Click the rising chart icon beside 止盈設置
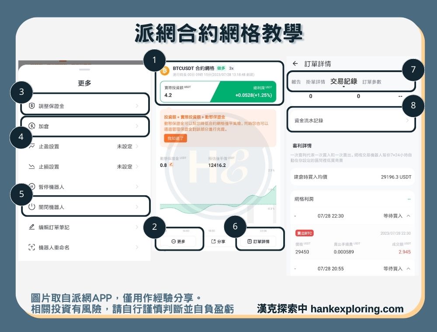 tap(32, 146)
